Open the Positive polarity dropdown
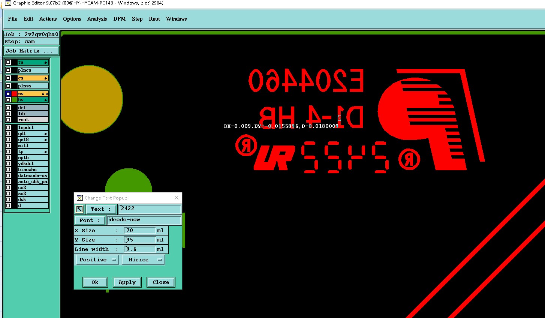Image resolution: width=545 pixels, height=318 pixels. 97,259
